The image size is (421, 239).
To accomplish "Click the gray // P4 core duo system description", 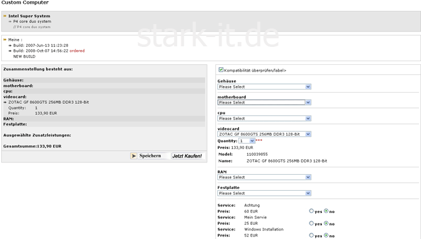I will tap(32, 27).
